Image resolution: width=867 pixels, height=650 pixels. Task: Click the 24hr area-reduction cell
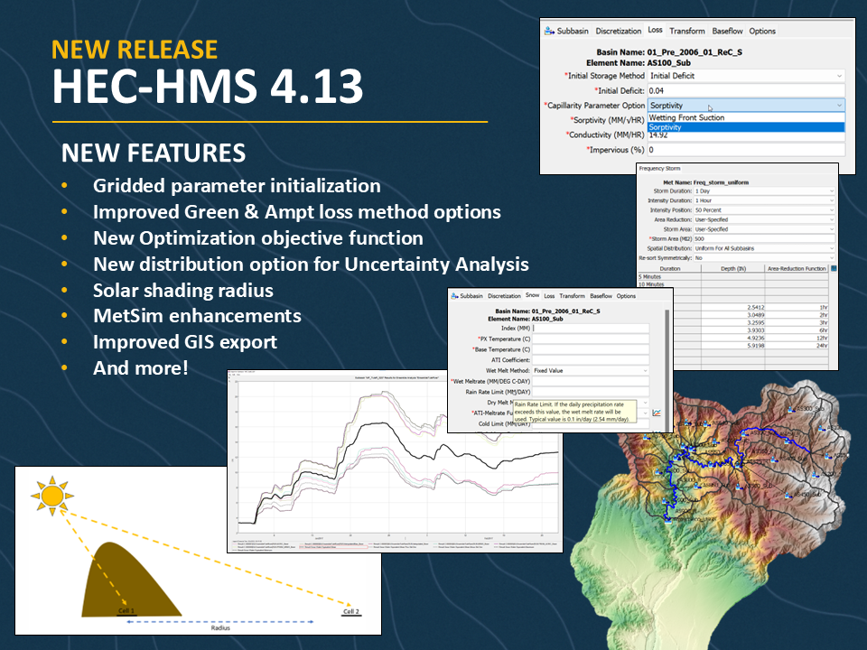[797, 346]
